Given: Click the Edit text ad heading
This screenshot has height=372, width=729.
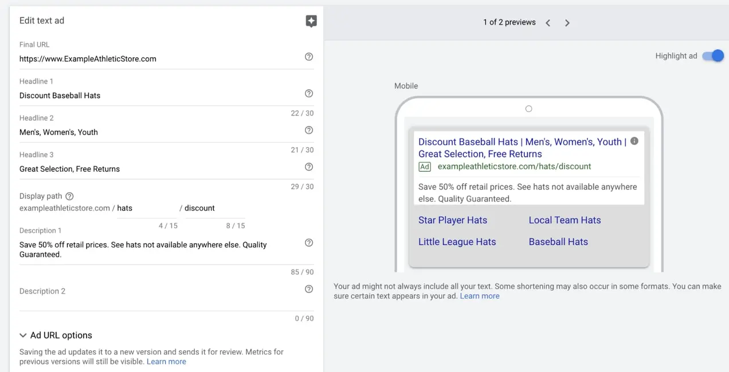Looking at the screenshot, I should 42,21.
